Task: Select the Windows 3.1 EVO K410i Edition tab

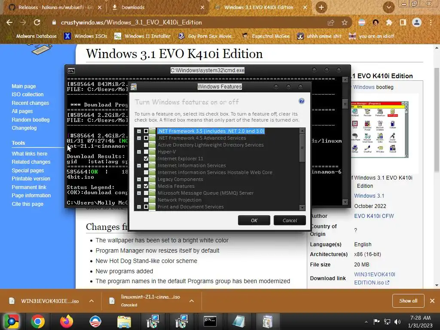Action: pyautogui.click(x=261, y=8)
